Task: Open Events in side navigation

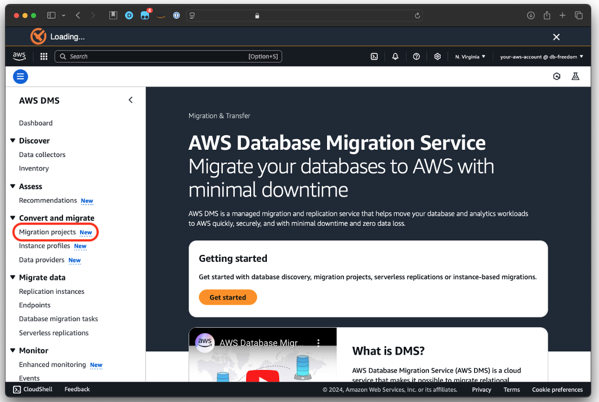Action: click(x=29, y=378)
